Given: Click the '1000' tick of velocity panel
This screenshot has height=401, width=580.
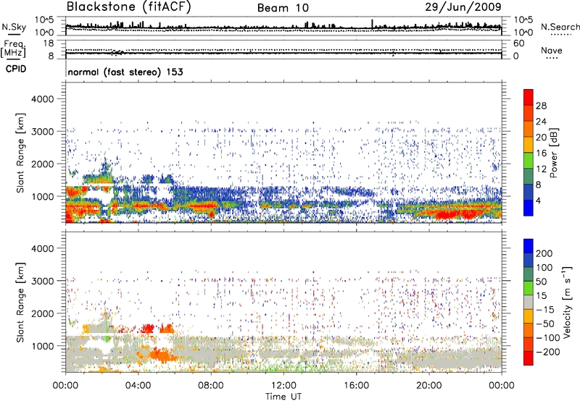Looking at the screenshot, I should (x=43, y=346).
